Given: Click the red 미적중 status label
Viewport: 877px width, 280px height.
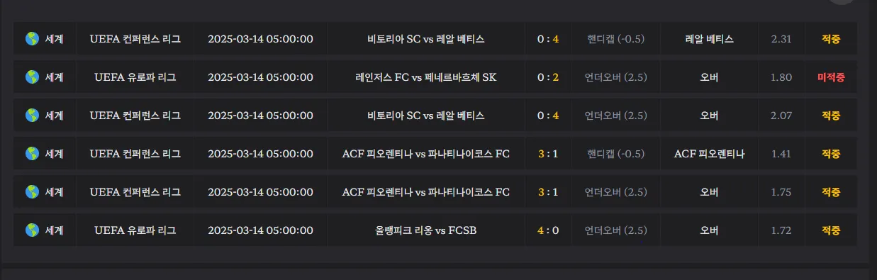Looking at the screenshot, I should click(x=831, y=77).
